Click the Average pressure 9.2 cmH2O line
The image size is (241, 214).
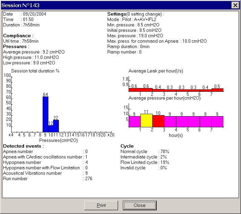coord(34,52)
